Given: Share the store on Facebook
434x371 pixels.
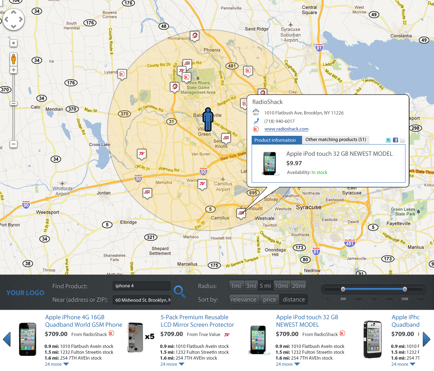Looking at the screenshot, I should coord(395,140).
